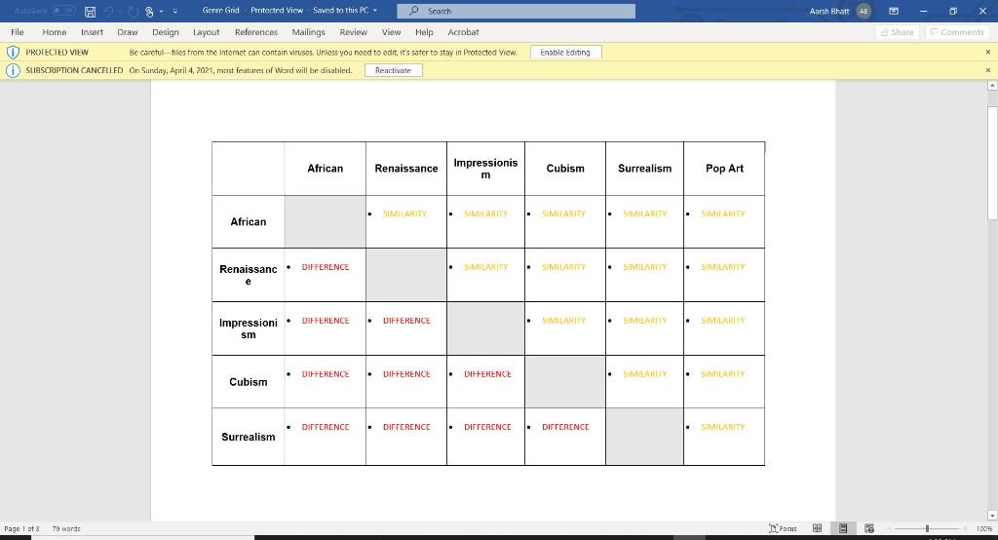Screen dimensions: 998x540
Task: Click the Search box in title bar
Action: coord(516,11)
